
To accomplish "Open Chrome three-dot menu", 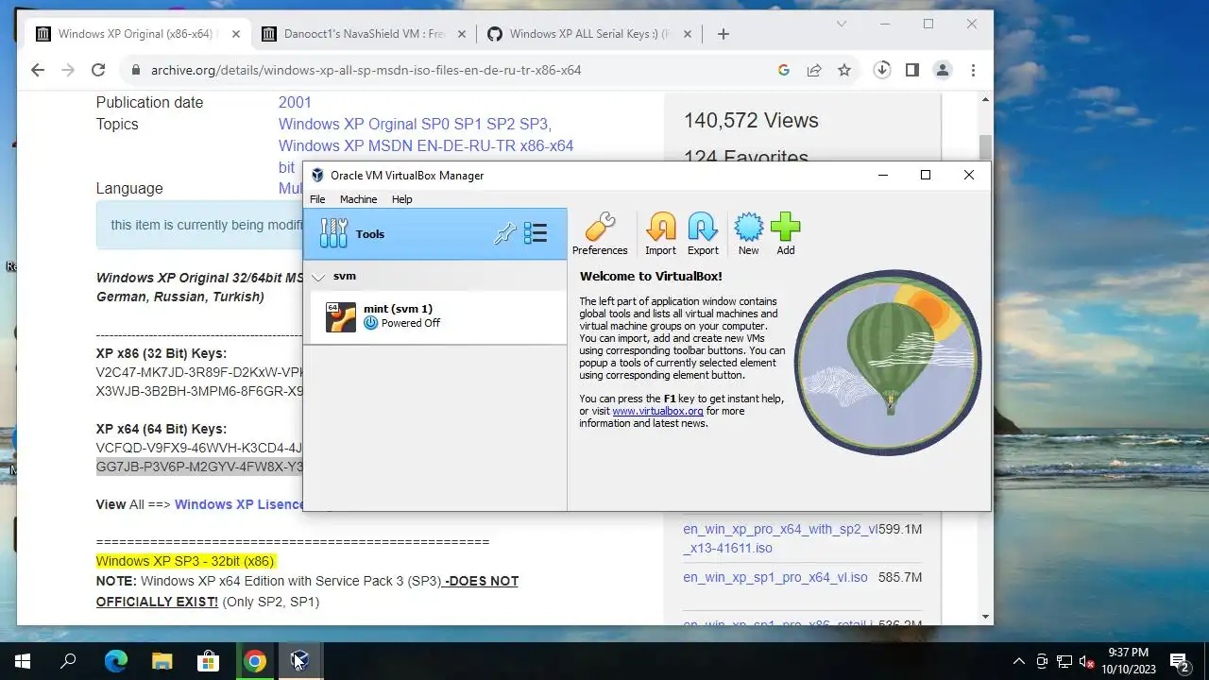I will (973, 70).
